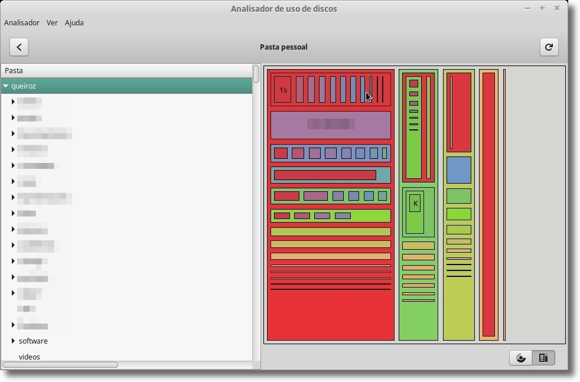Go back using the left arrow button
The width and height of the screenshot is (580, 382).
point(19,47)
